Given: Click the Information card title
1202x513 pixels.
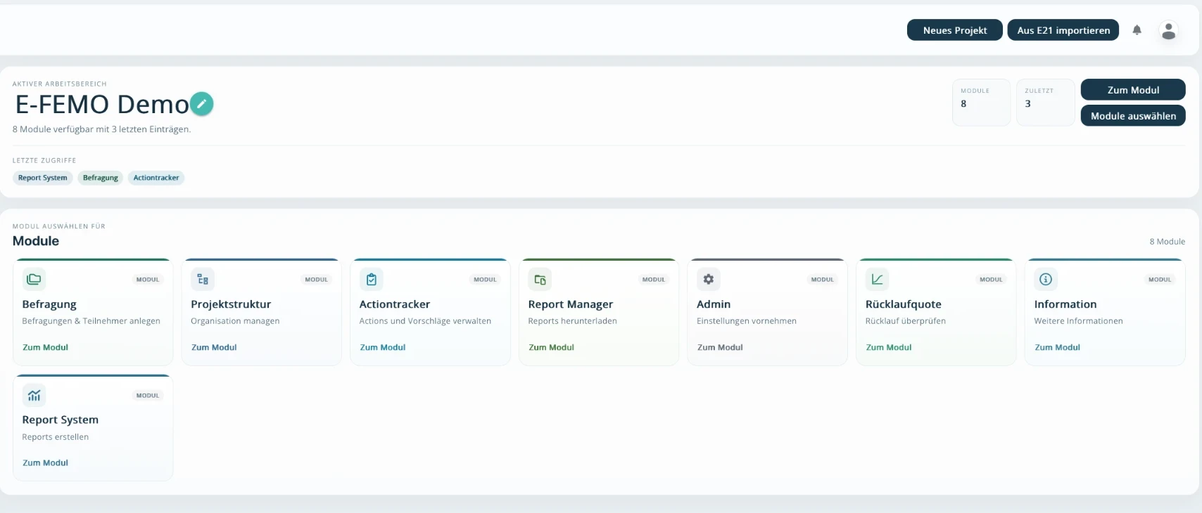Looking at the screenshot, I should [x=1065, y=304].
